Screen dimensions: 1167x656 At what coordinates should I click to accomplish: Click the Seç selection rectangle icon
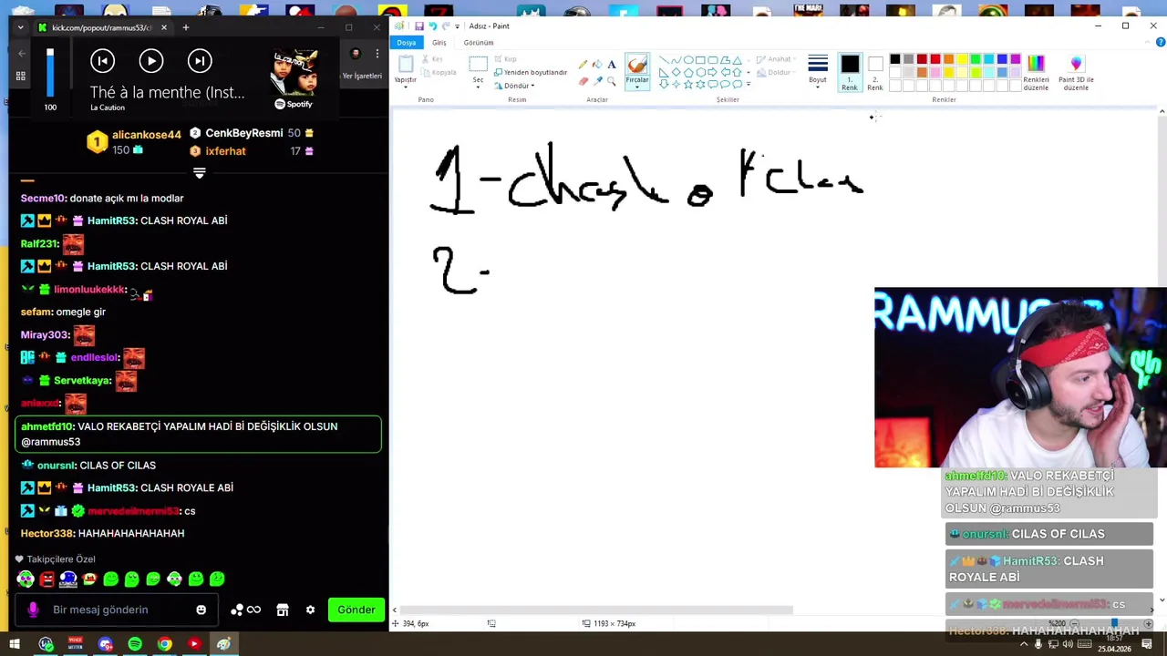click(478, 64)
